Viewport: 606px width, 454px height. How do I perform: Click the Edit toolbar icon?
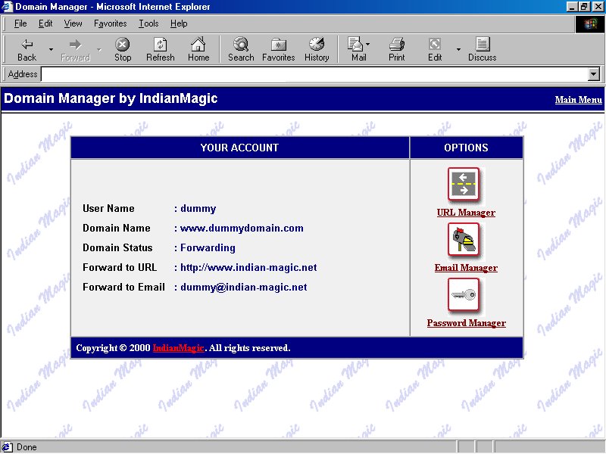pyautogui.click(x=435, y=49)
